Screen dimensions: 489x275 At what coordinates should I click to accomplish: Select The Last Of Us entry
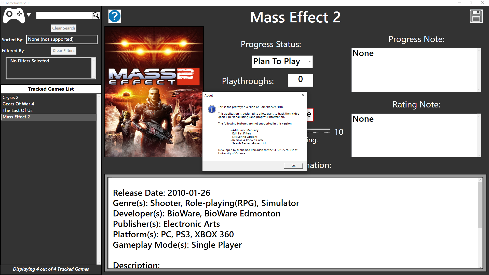pyautogui.click(x=18, y=111)
